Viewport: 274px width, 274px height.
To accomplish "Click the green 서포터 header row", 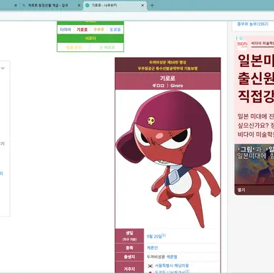I will tap(91, 39).
